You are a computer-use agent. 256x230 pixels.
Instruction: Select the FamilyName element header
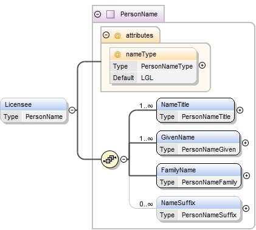tap(199, 170)
